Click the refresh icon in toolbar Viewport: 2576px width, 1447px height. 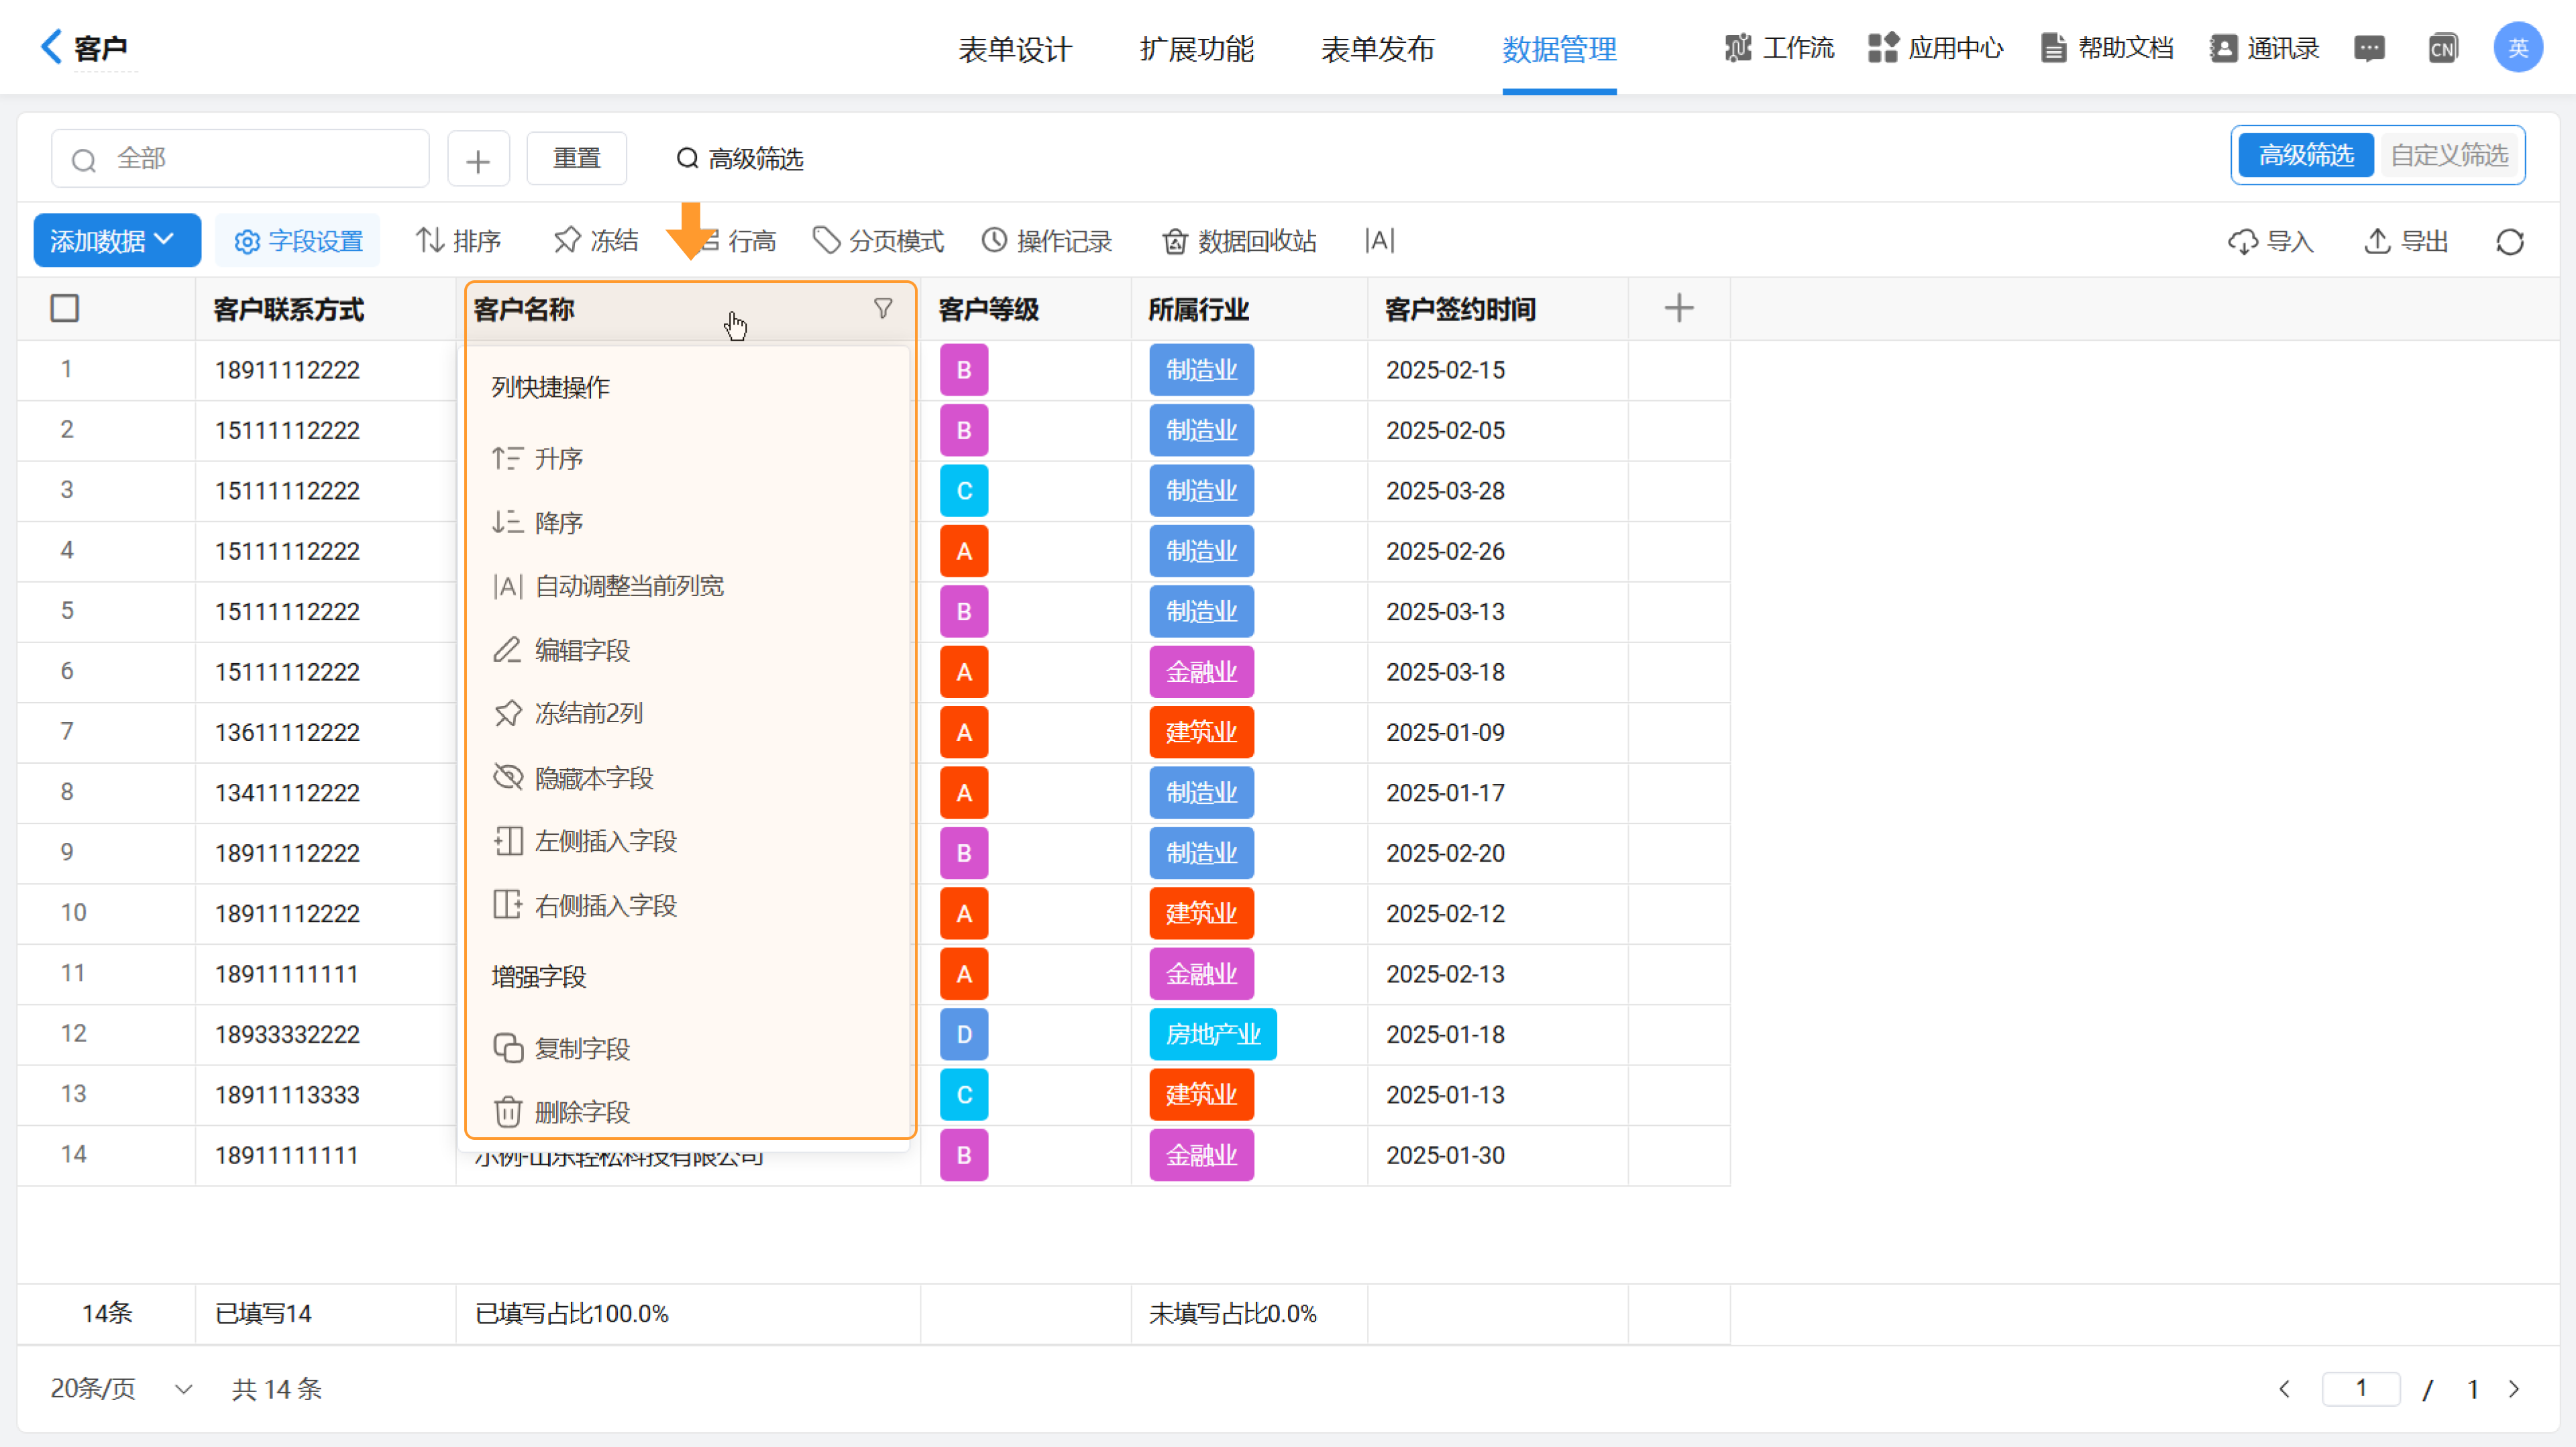tap(2509, 241)
